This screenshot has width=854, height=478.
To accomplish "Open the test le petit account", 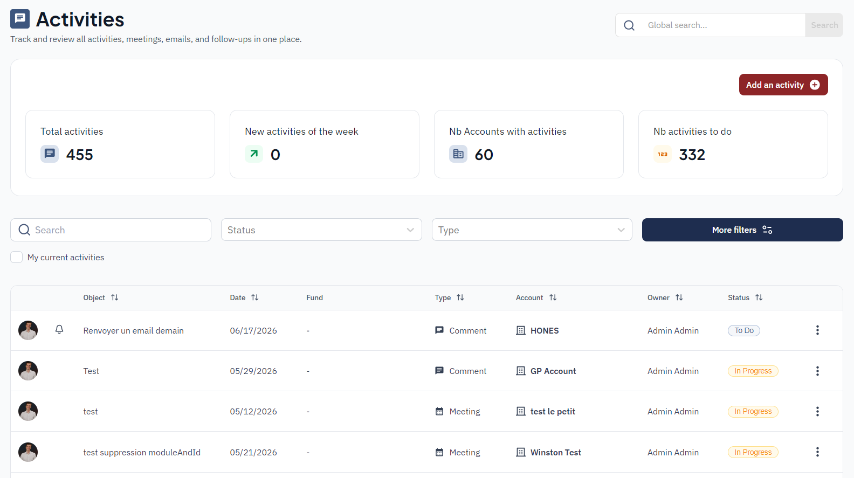I will (553, 411).
